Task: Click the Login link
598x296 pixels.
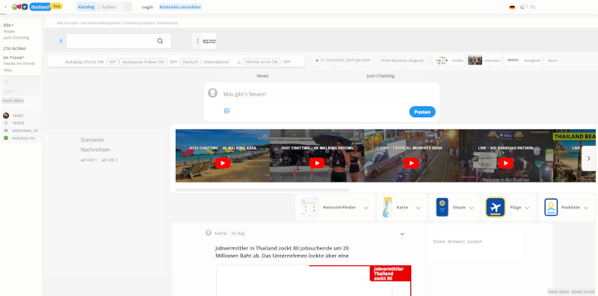Action: 147,7
